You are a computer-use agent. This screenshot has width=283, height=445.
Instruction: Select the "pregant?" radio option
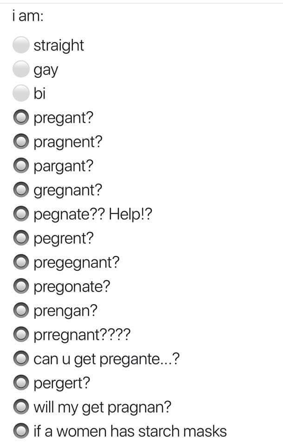21,118
